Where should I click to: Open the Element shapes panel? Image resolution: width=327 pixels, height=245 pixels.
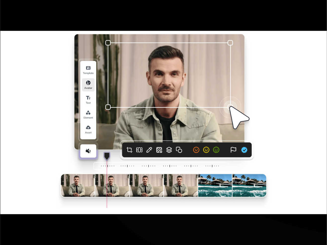coord(88,115)
